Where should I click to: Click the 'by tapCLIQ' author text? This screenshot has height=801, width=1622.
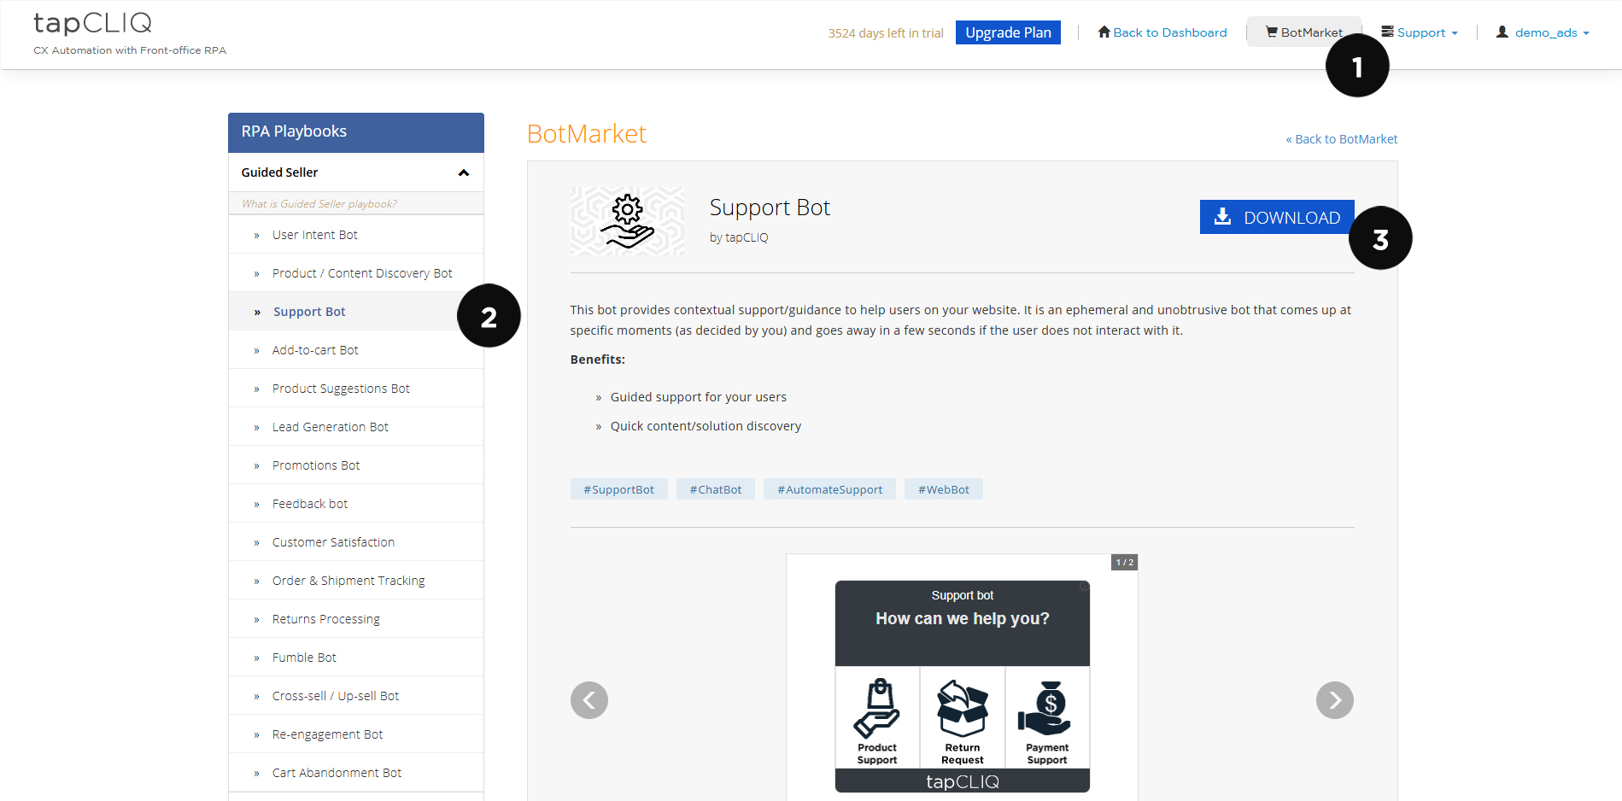coord(739,237)
